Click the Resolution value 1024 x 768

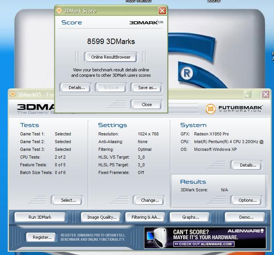click(148, 134)
